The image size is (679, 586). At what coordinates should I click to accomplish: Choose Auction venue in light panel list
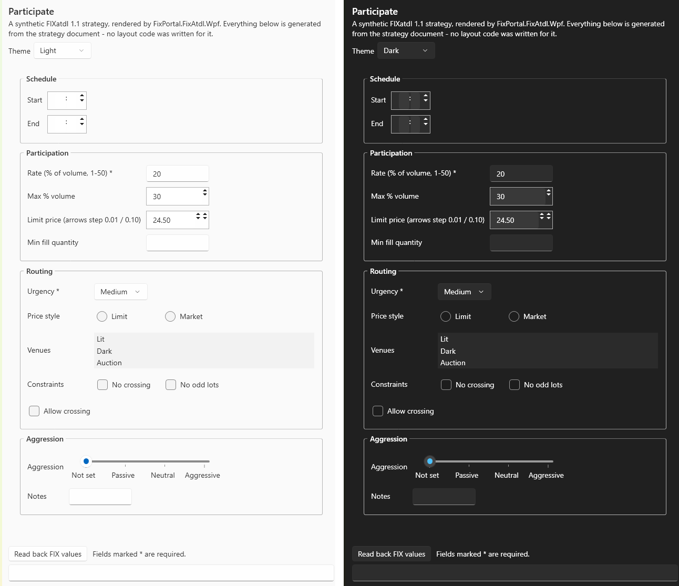coord(204,363)
